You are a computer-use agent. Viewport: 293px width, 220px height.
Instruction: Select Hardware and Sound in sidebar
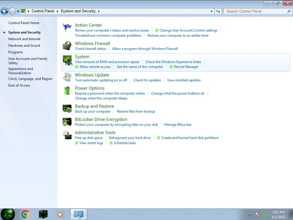(24, 46)
